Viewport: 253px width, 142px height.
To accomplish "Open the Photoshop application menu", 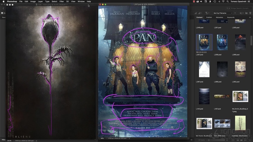I will click(12, 1).
